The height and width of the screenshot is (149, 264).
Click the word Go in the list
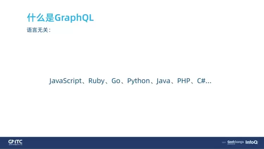[116, 81]
